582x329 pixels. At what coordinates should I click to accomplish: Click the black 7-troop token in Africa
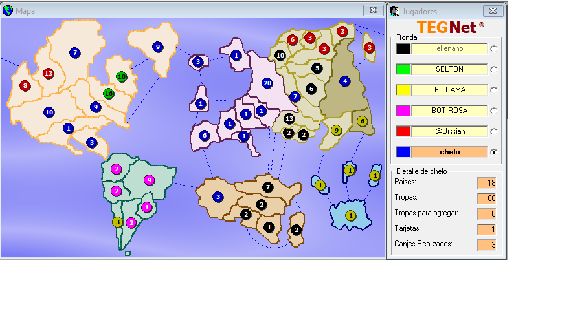(268, 187)
